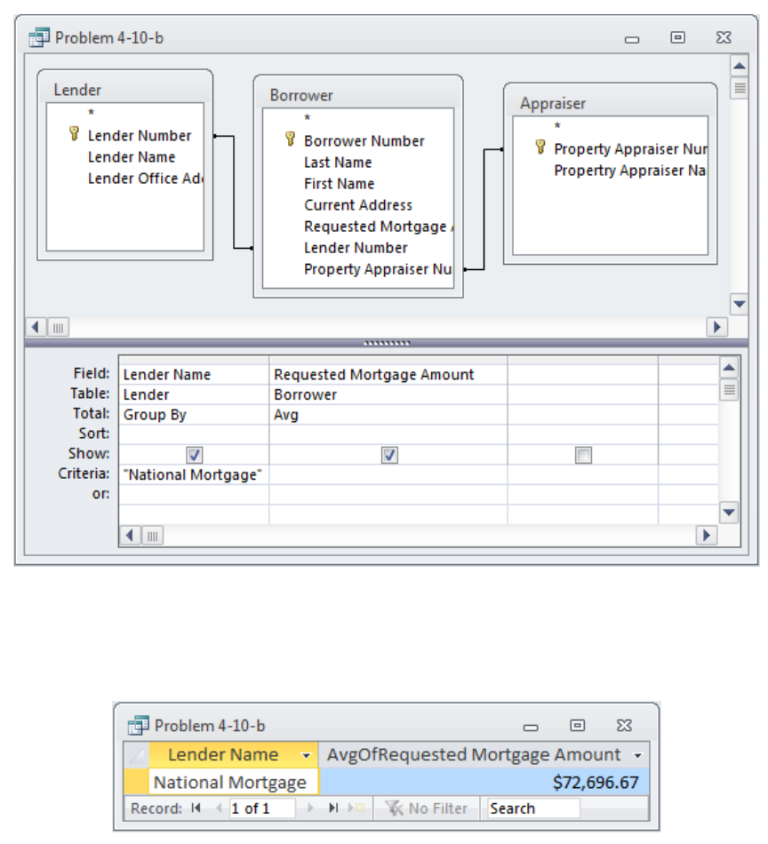Go to the next record in the navigator
The height and width of the screenshot is (844, 768).
click(311, 808)
